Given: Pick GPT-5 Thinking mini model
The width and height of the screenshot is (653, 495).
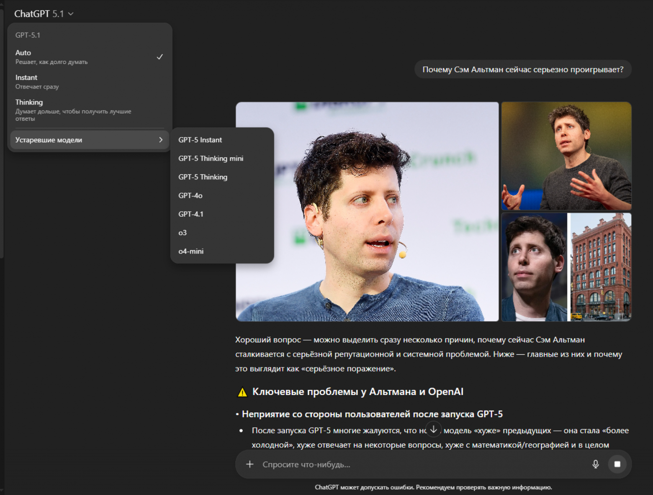Looking at the screenshot, I should 211,159.
